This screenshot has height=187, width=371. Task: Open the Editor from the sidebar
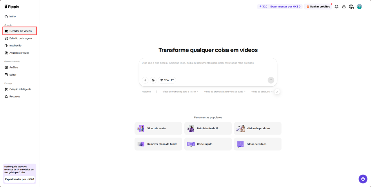click(x=13, y=75)
